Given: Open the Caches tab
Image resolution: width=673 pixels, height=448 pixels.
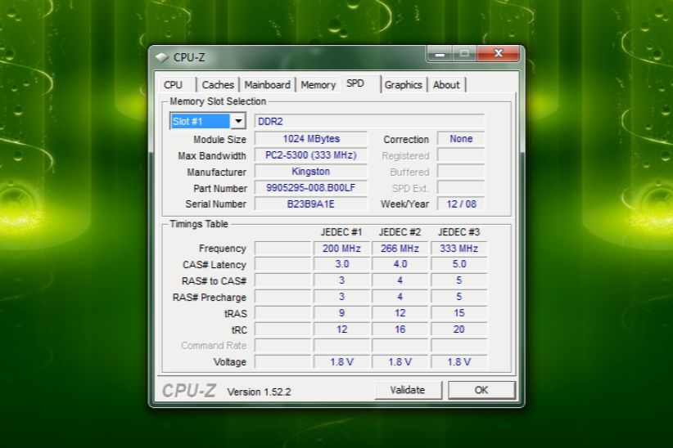Looking at the screenshot, I should pos(218,85).
